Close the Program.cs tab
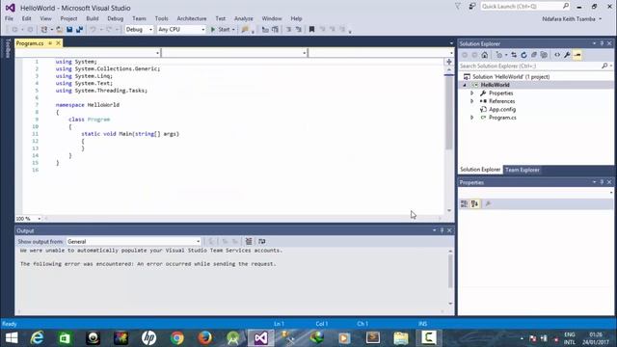Screen dimensions: 617x347 point(58,42)
